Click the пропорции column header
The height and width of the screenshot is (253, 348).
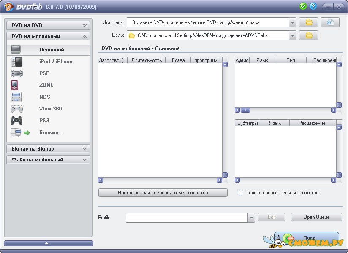point(206,60)
